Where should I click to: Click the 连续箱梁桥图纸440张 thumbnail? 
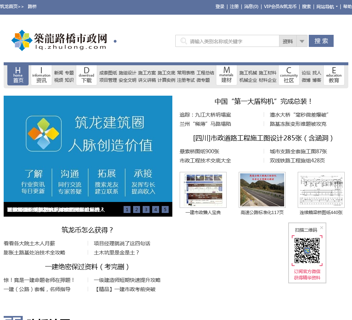pos(321,190)
